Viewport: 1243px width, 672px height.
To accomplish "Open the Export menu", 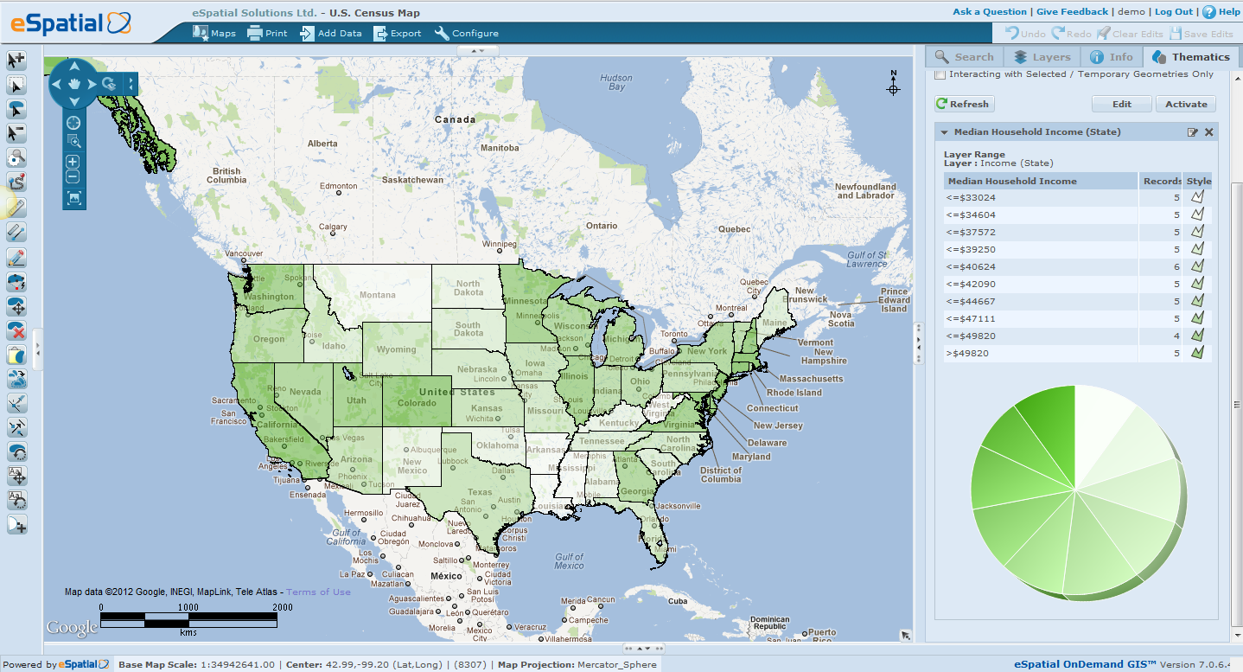I will point(398,34).
